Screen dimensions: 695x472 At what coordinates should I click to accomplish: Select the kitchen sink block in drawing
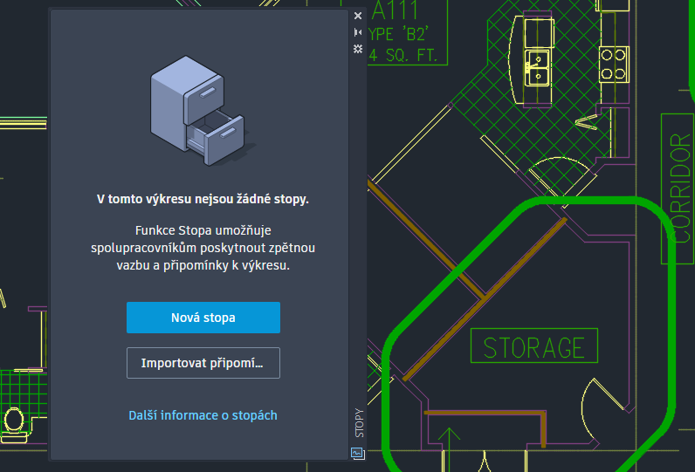538,68
